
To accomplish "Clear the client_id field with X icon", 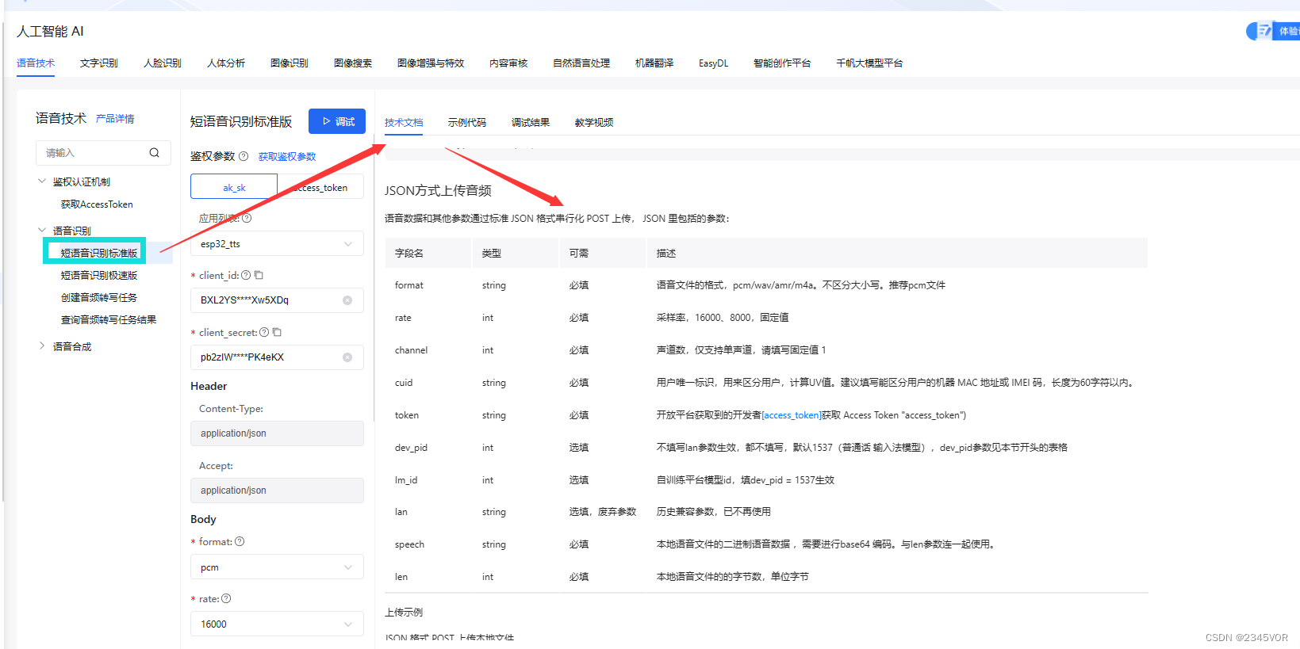I will (347, 300).
